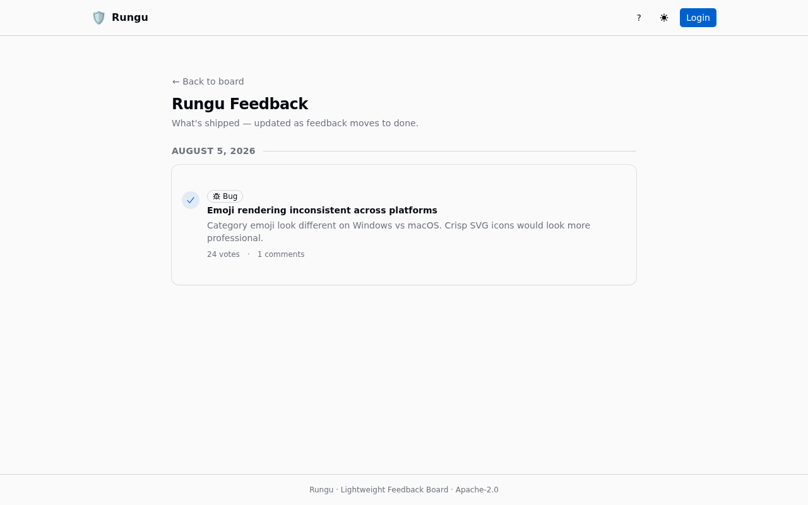Click the done checkmark icon on the card

(x=191, y=200)
